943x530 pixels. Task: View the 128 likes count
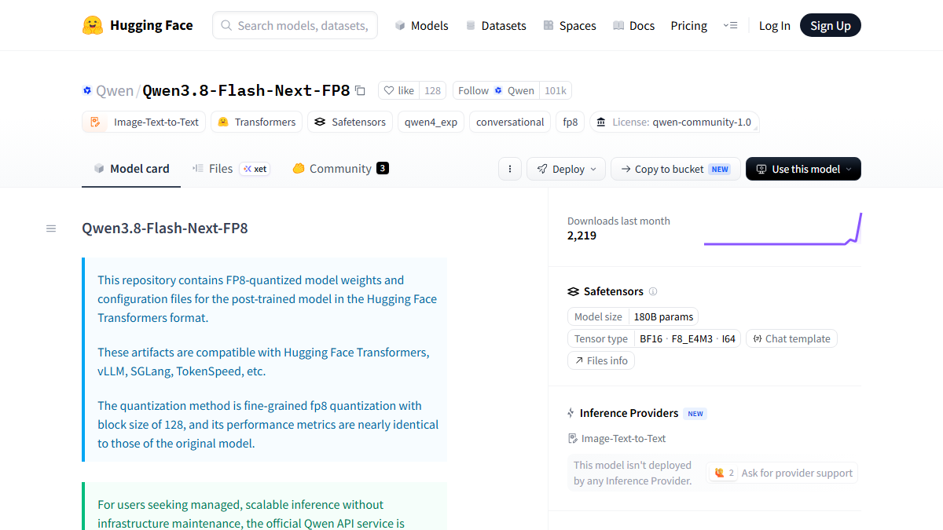pyautogui.click(x=433, y=90)
